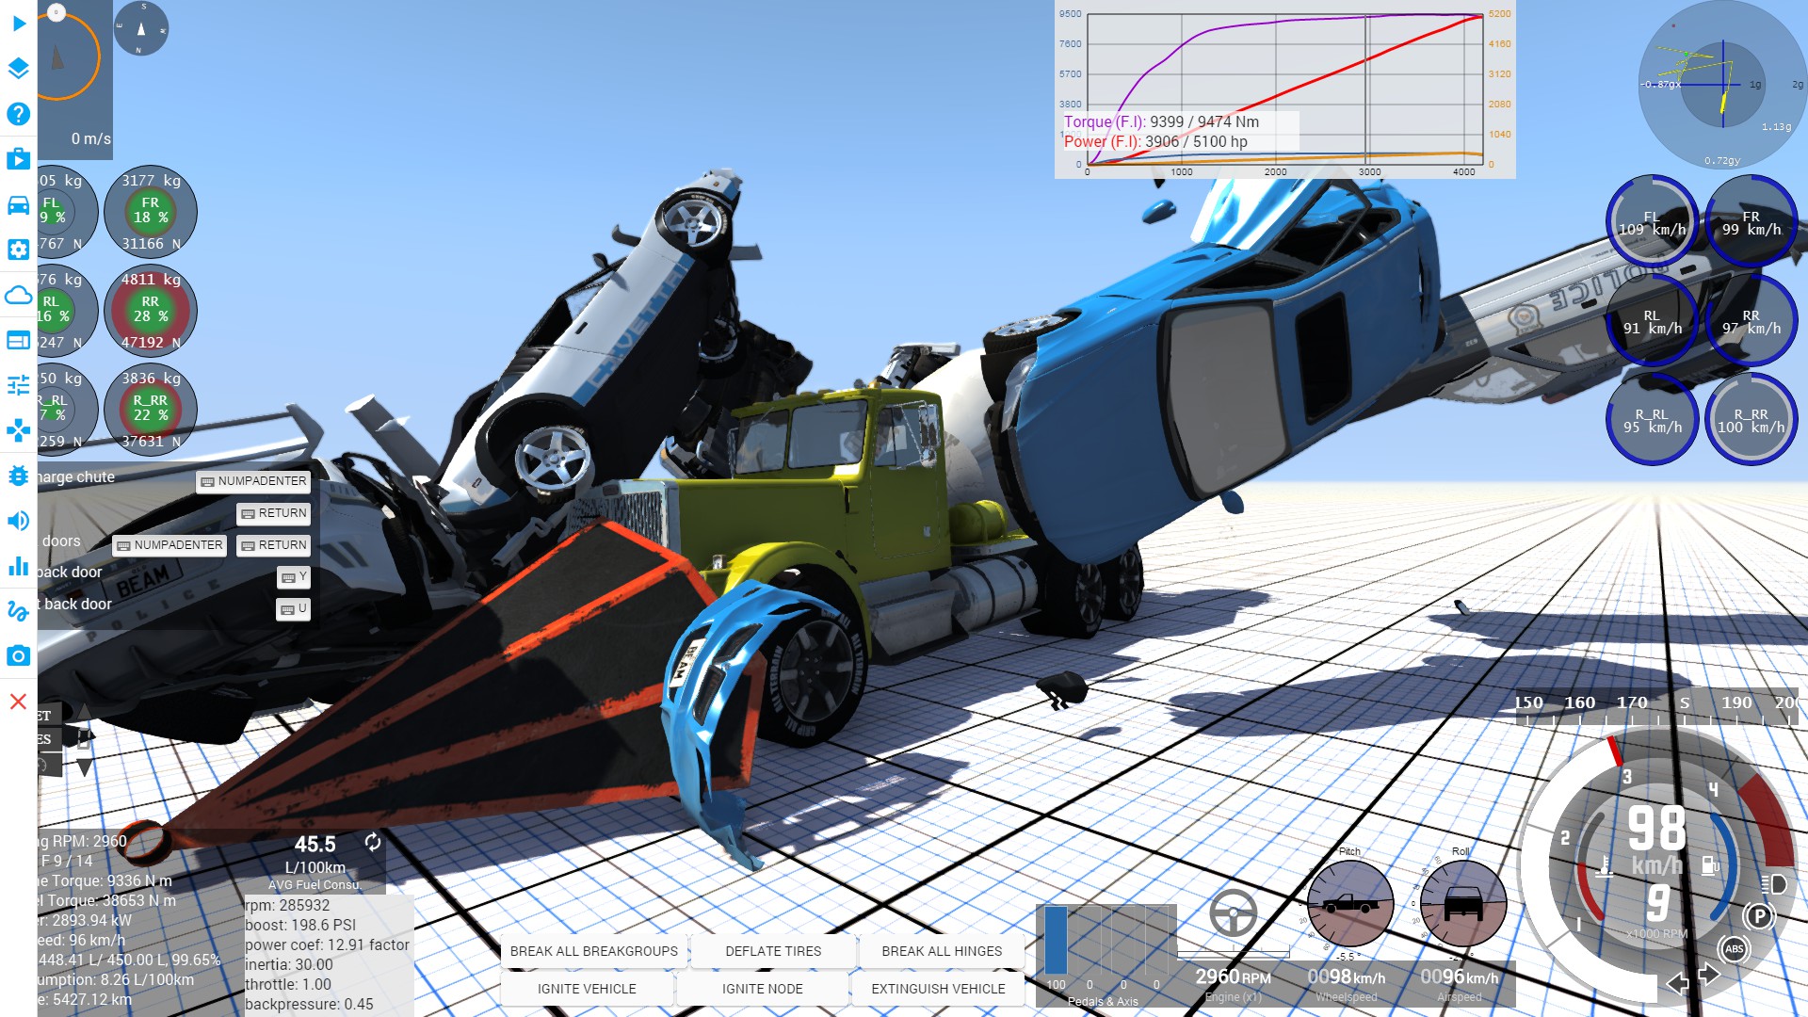
Task: Click the parking brake indicator
Action: click(1758, 915)
